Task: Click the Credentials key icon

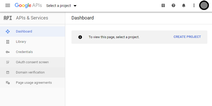Action: [8, 52]
